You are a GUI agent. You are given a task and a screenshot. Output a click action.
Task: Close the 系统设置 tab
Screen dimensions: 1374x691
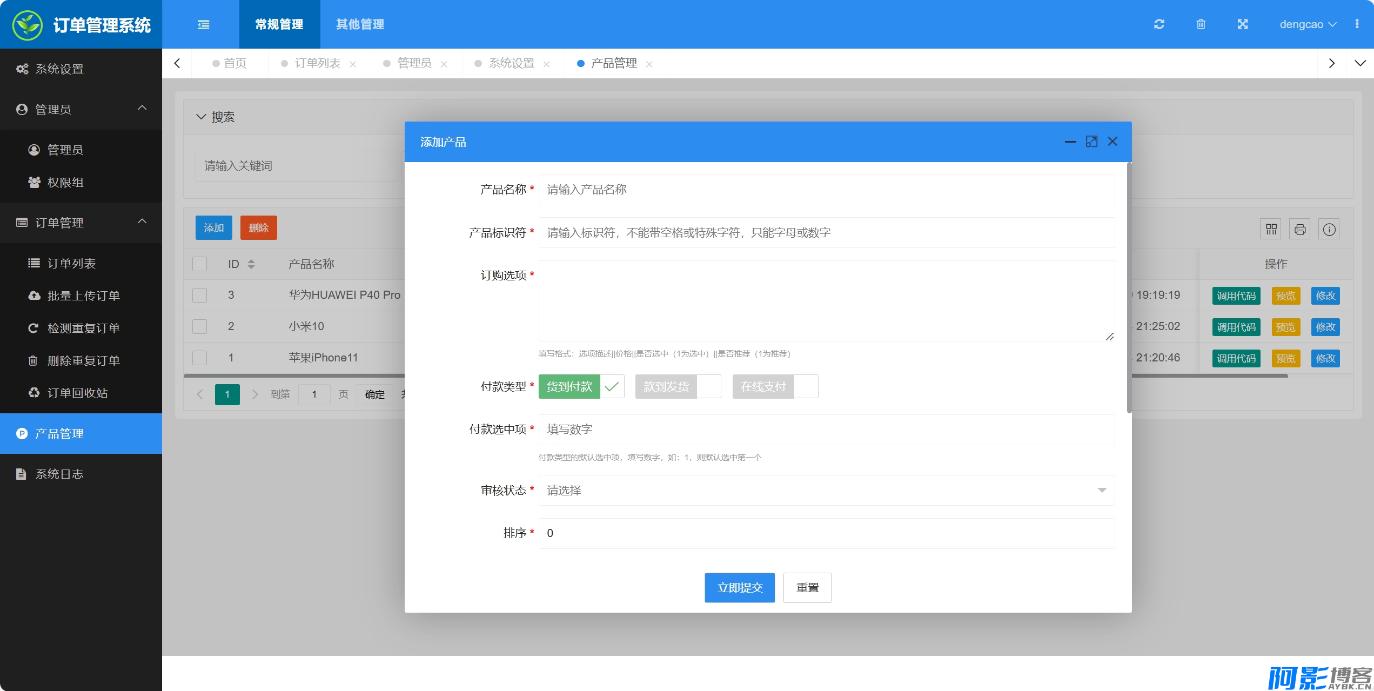coord(547,64)
